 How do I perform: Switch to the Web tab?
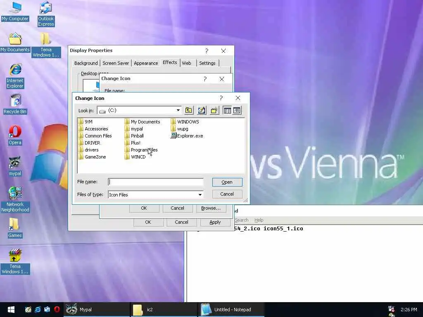[x=186, y=63]
